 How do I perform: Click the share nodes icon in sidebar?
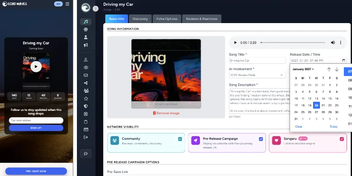coord(86,83)
